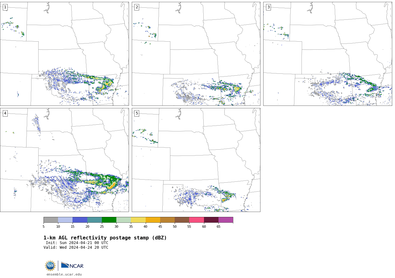Click colorbar tick label 40
Image resolution: width=395 pixels, height=278 pixels.
point(146,226)
